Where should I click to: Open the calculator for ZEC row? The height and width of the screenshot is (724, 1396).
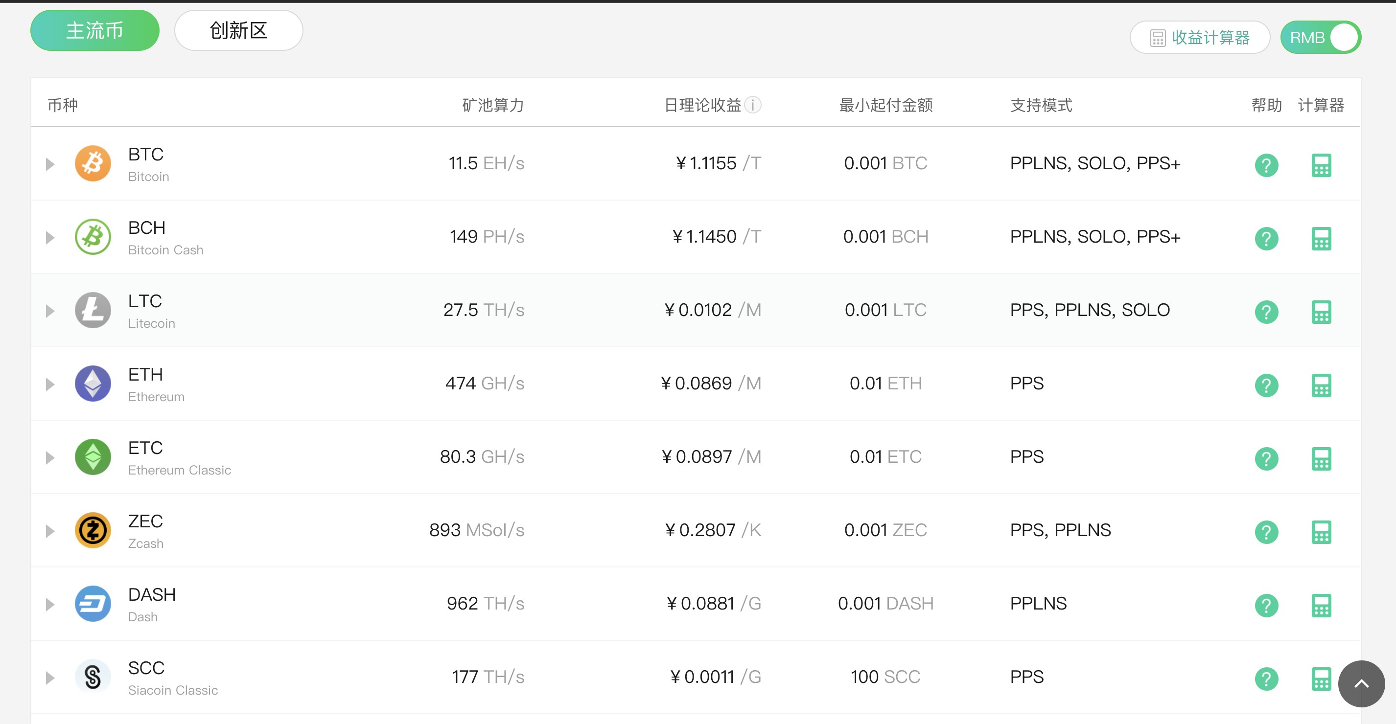pyautogui.click(x=1321, y=532)
